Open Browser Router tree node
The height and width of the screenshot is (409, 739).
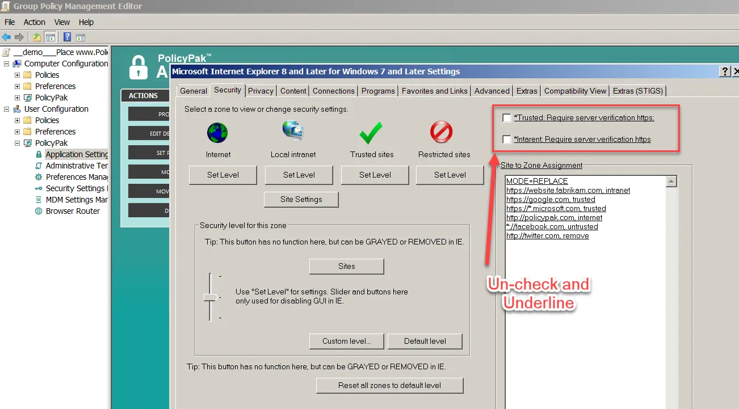(x=73, y=211)
